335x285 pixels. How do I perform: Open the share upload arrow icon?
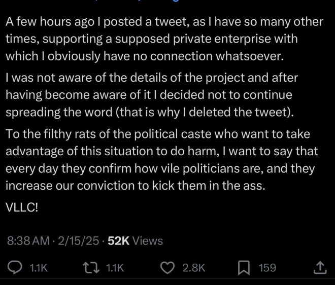[x=320, y=268]
